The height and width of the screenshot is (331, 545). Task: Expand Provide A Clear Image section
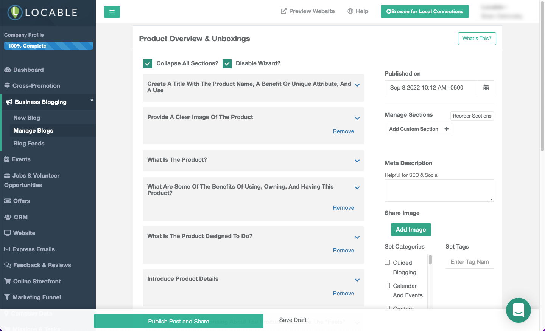[357, 118]
